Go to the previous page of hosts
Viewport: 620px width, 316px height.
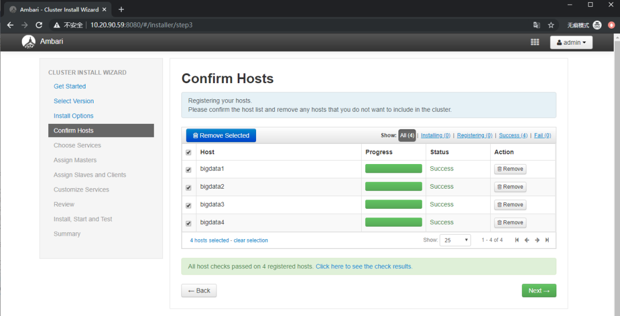pyautogui.click(x=526, y=240)
